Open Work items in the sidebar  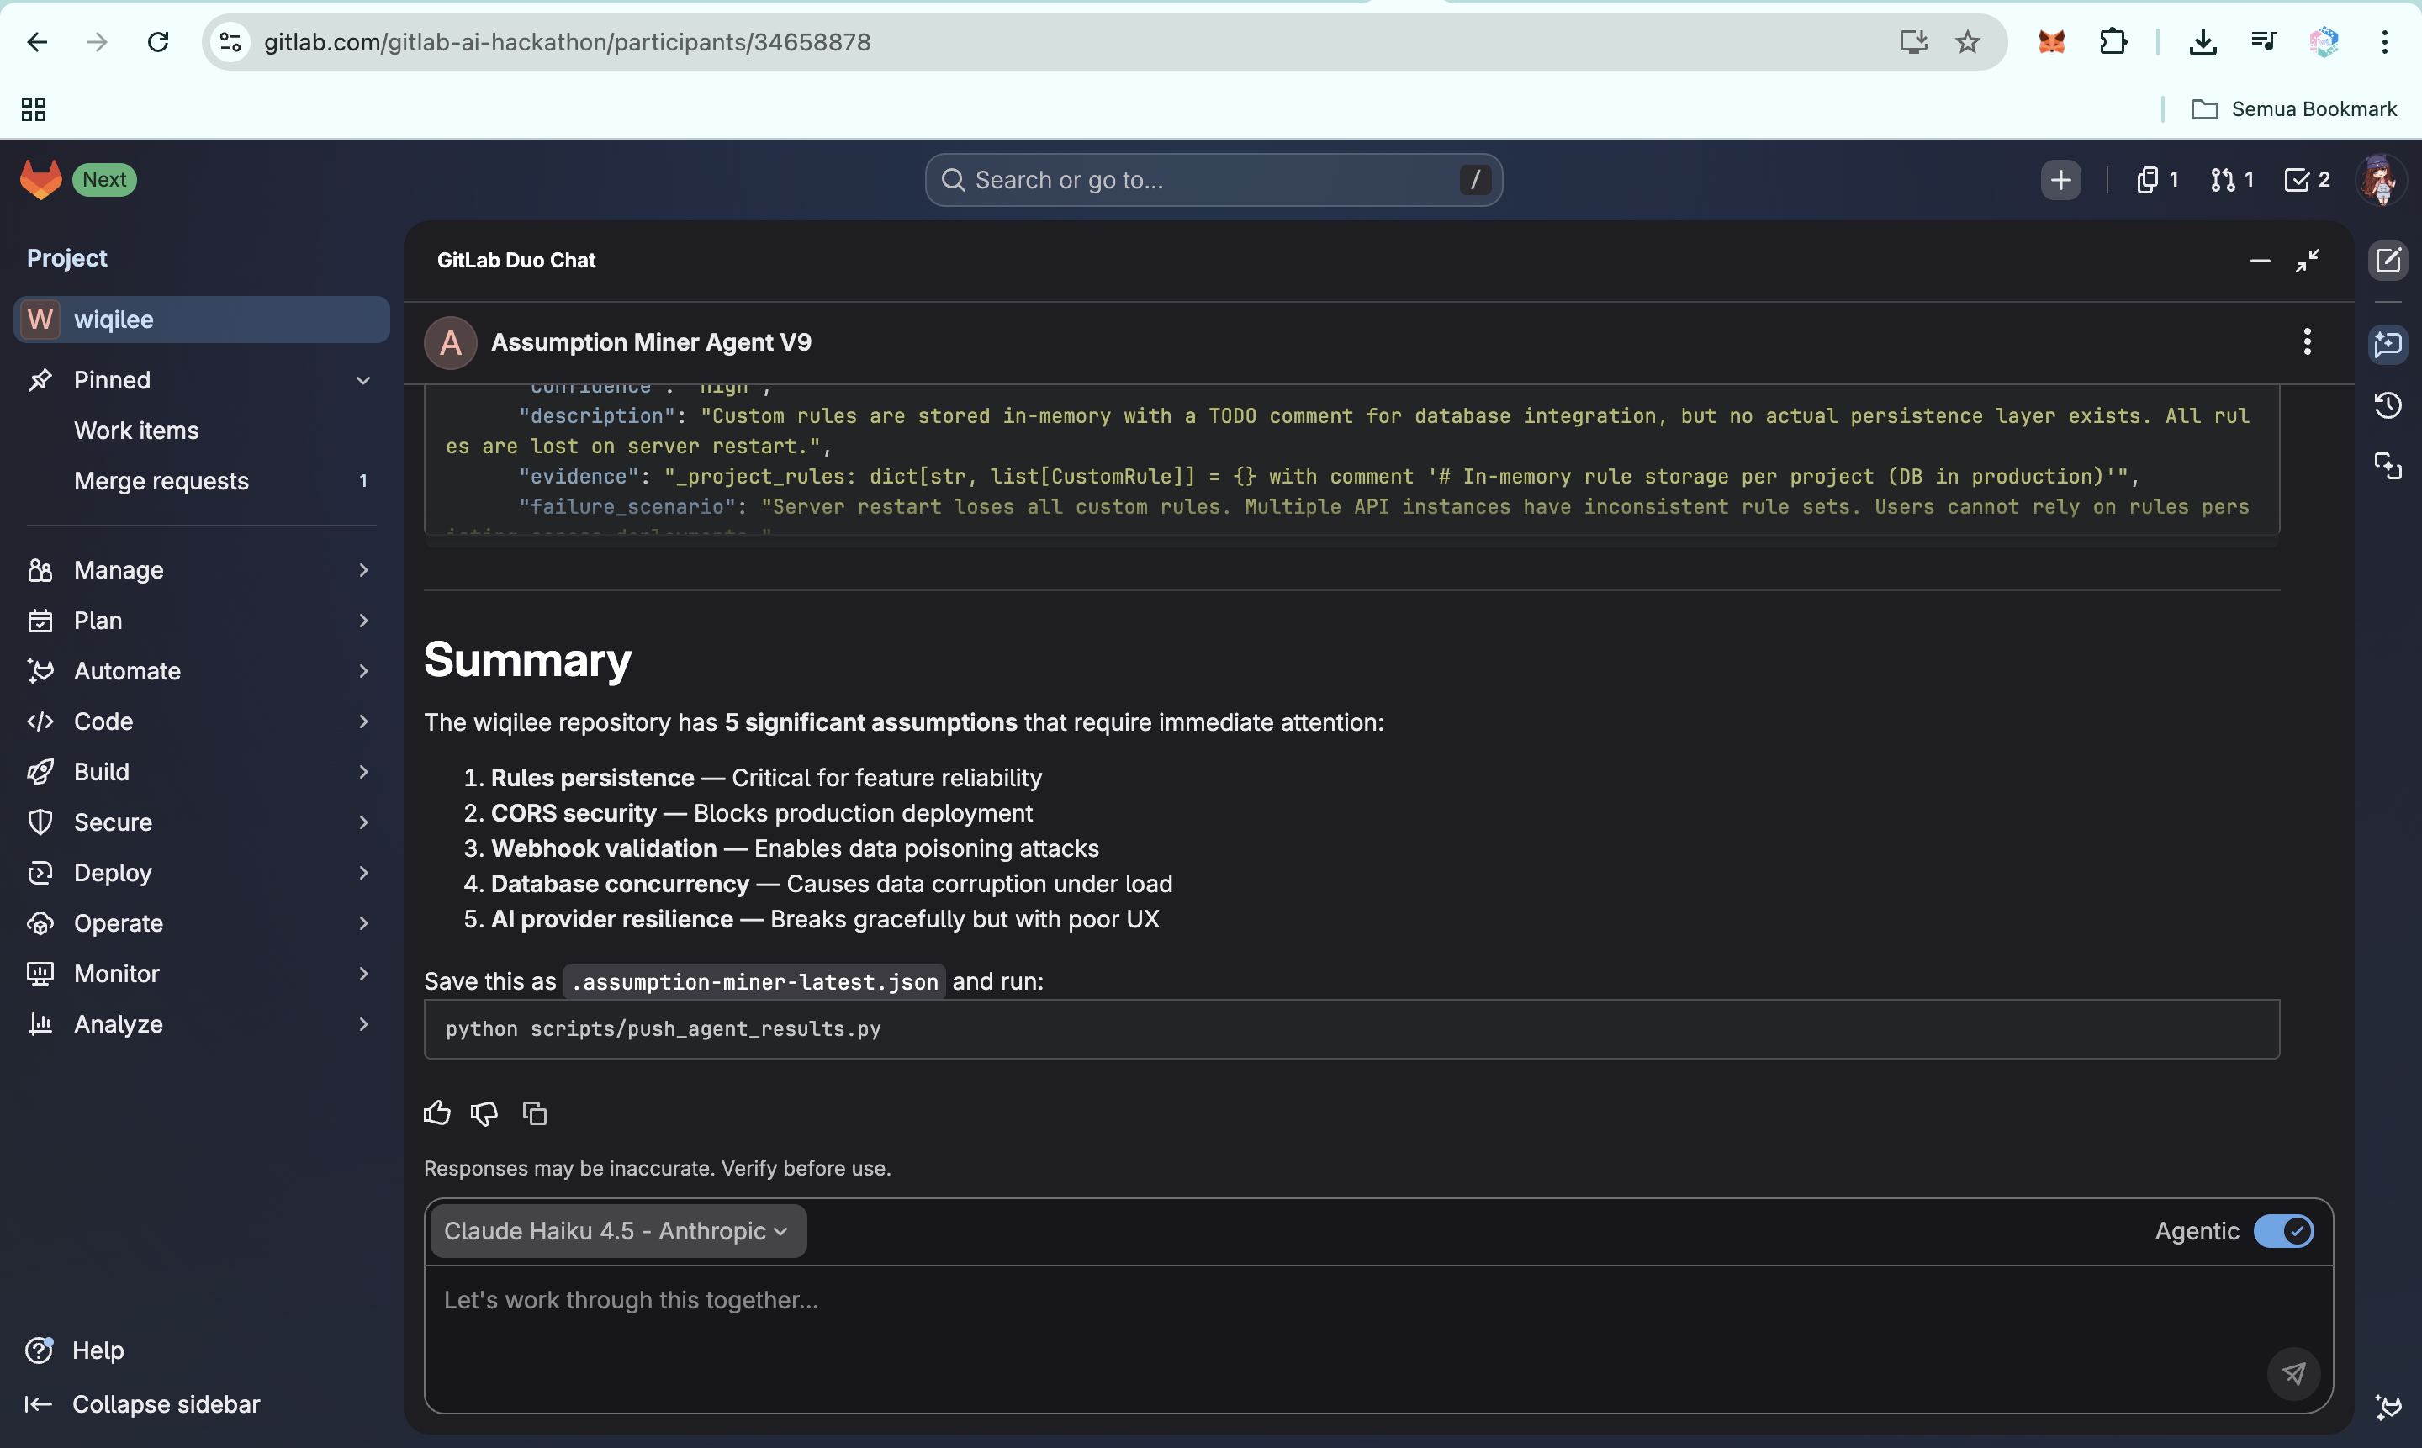[136, 431]
